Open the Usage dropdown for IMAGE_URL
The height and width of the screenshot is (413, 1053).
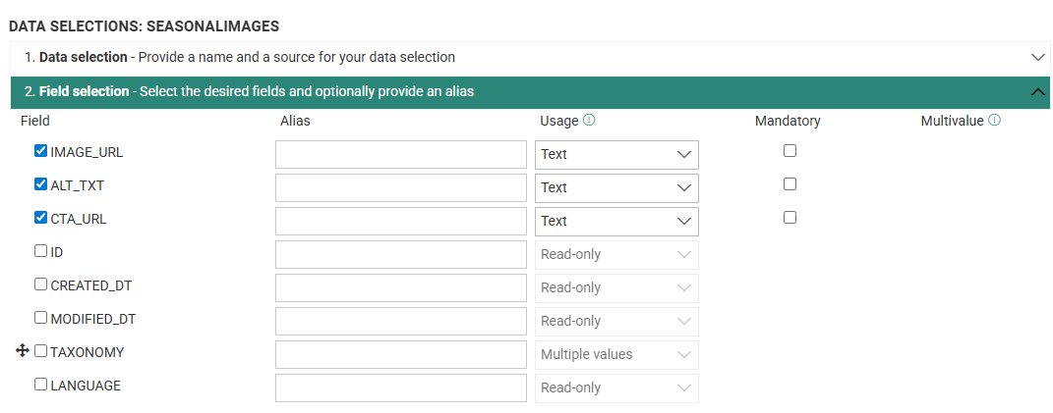click(x=616, y=155)
